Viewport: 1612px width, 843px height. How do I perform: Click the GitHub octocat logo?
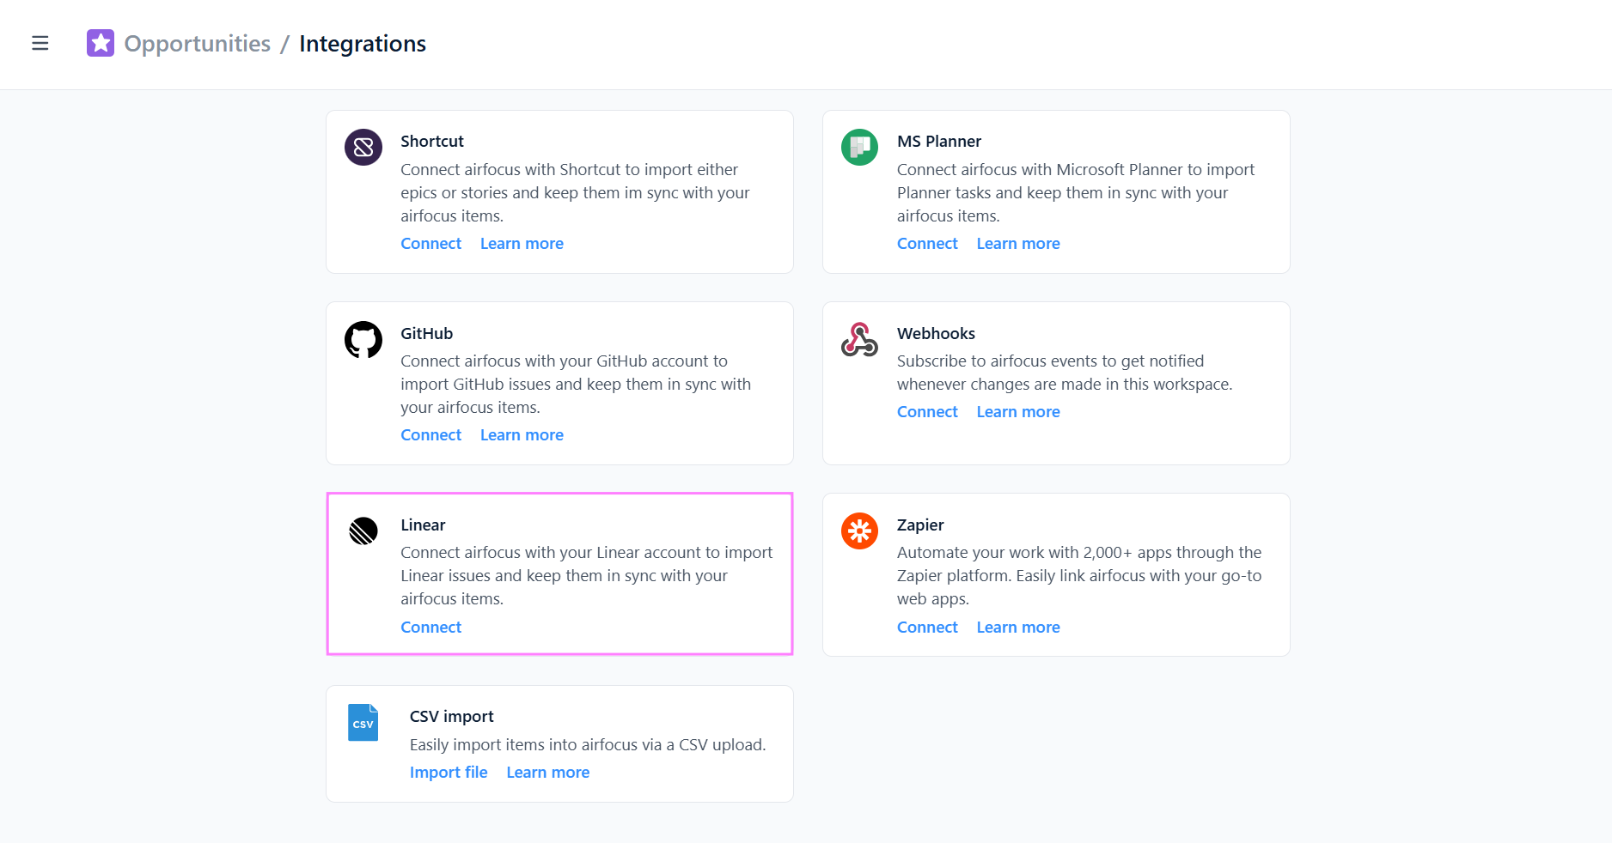click(363, 340)
